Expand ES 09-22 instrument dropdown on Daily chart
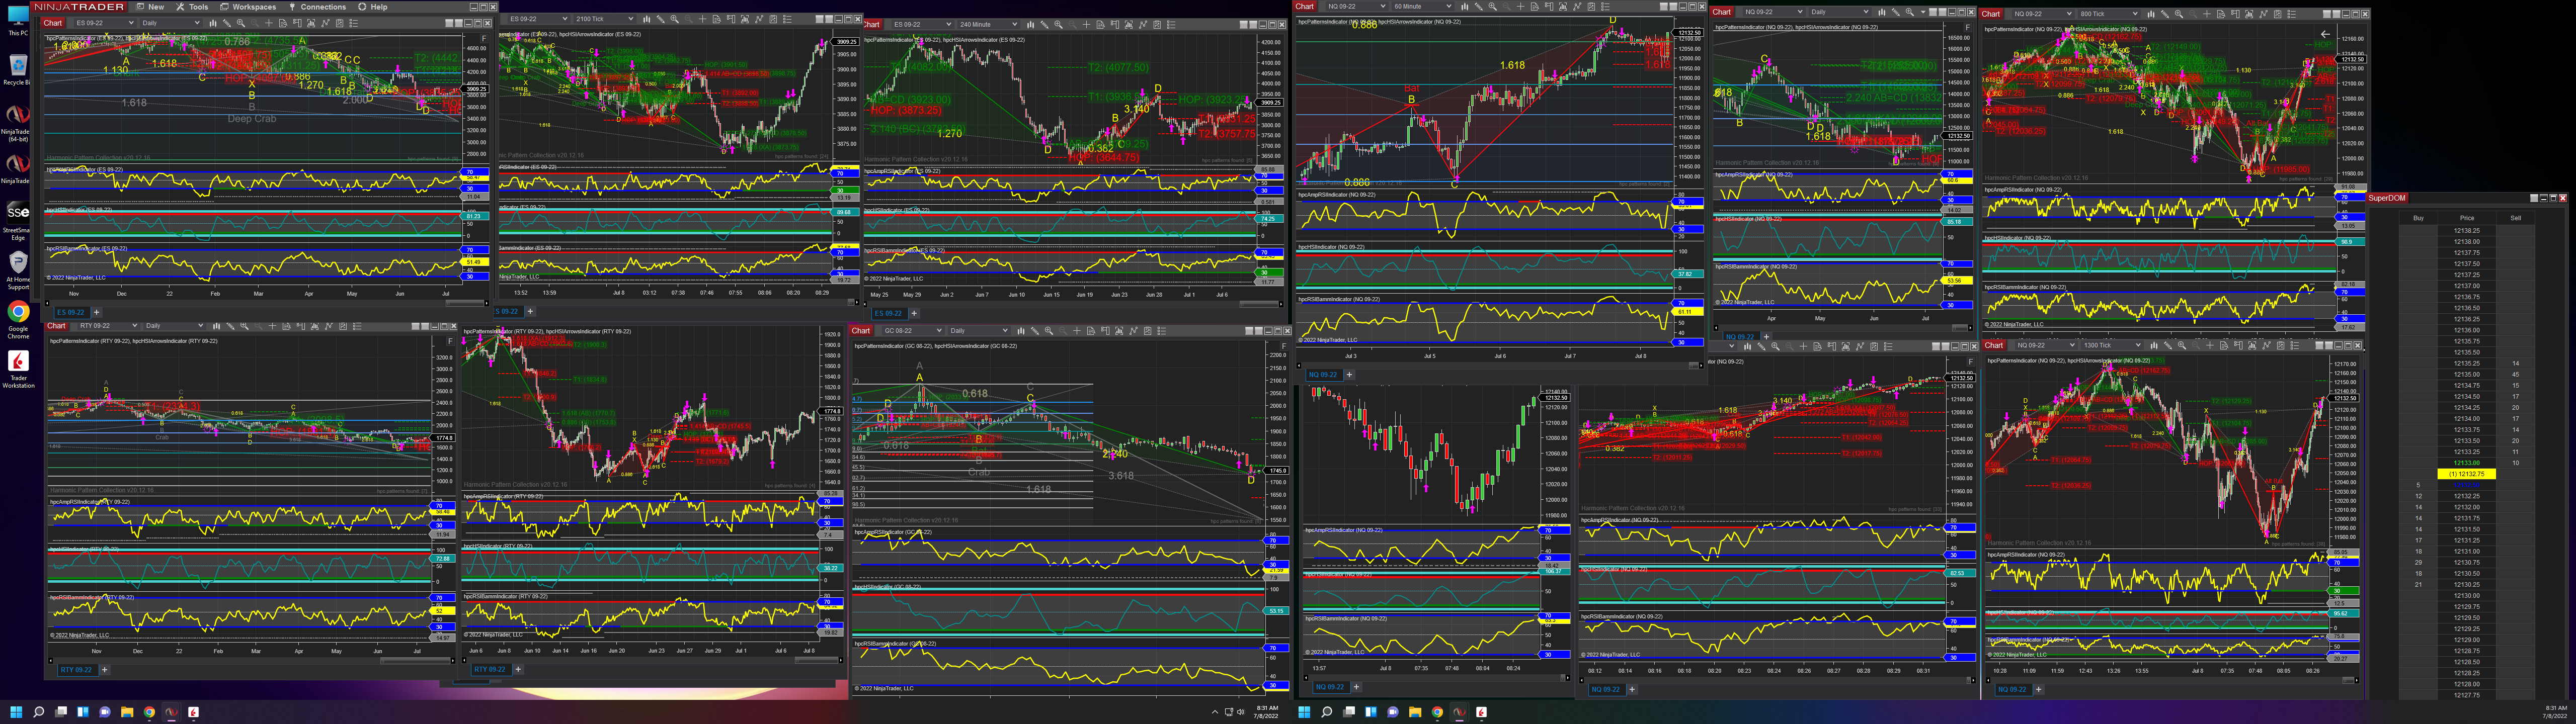 point(131,23)
